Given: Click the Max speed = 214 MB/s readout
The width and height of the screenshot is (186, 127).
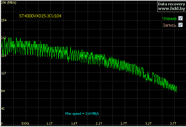Looking at the screenshot, I should pos(82,114).
